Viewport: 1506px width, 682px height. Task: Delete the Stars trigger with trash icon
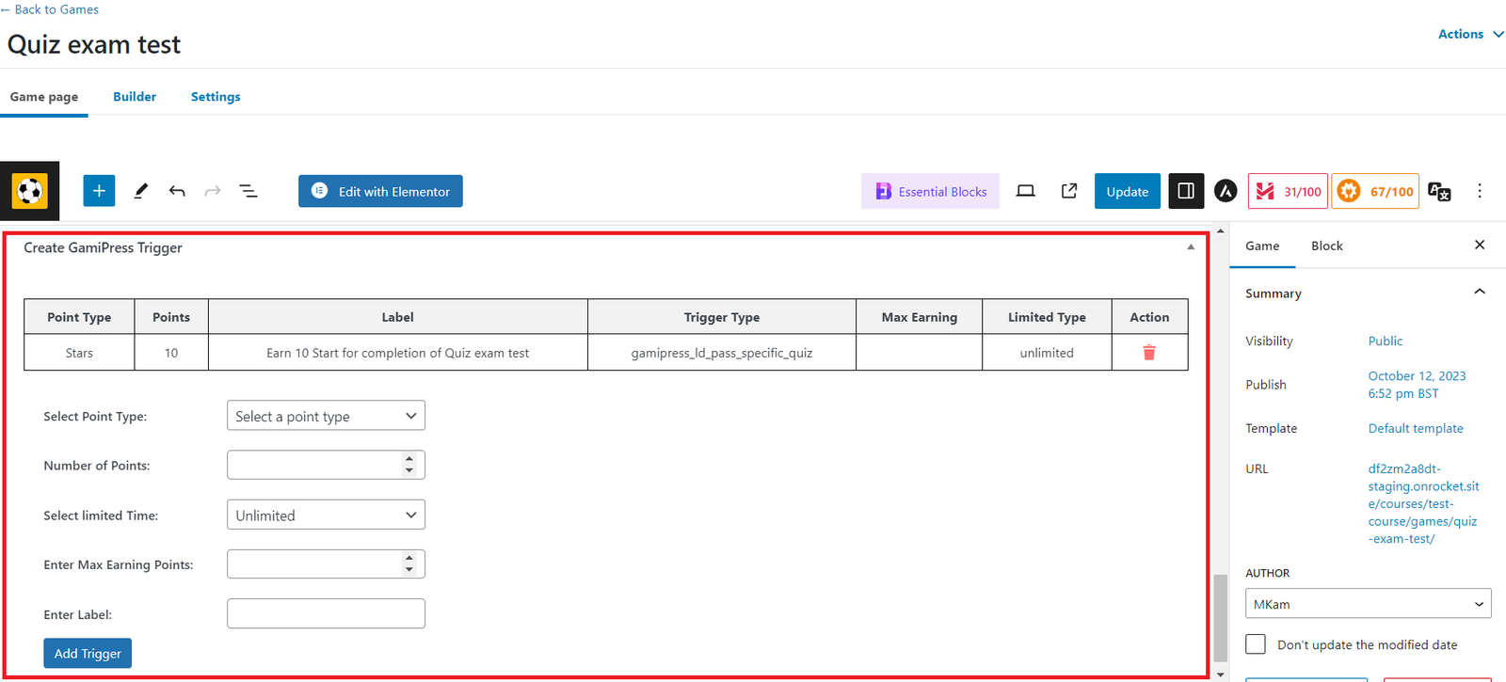(x=1149, y=353)
